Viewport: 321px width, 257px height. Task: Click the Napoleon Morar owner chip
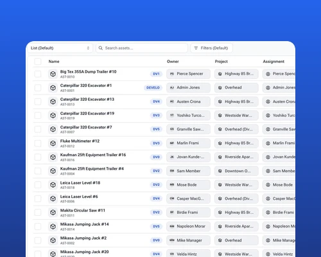(x=188, y=226)
